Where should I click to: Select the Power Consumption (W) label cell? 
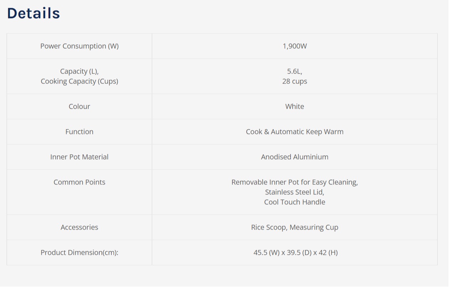[79, 46]
